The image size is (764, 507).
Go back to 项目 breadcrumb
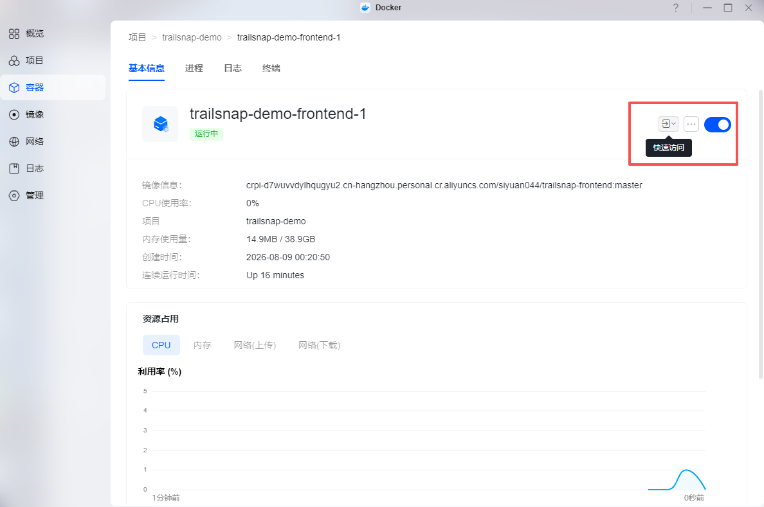[138, 37]
